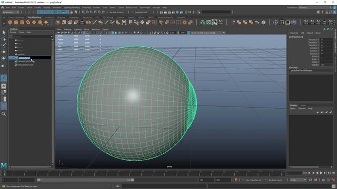Create a polygon sphere from the shelf
This screenshot has height=189, width=337.
[x=10, y=22]
